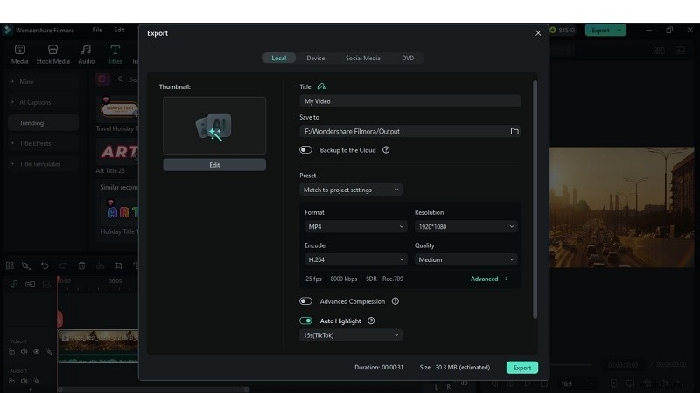Disable the Auto Highlight switch
The image size is (700, 393).
[305, 321]
